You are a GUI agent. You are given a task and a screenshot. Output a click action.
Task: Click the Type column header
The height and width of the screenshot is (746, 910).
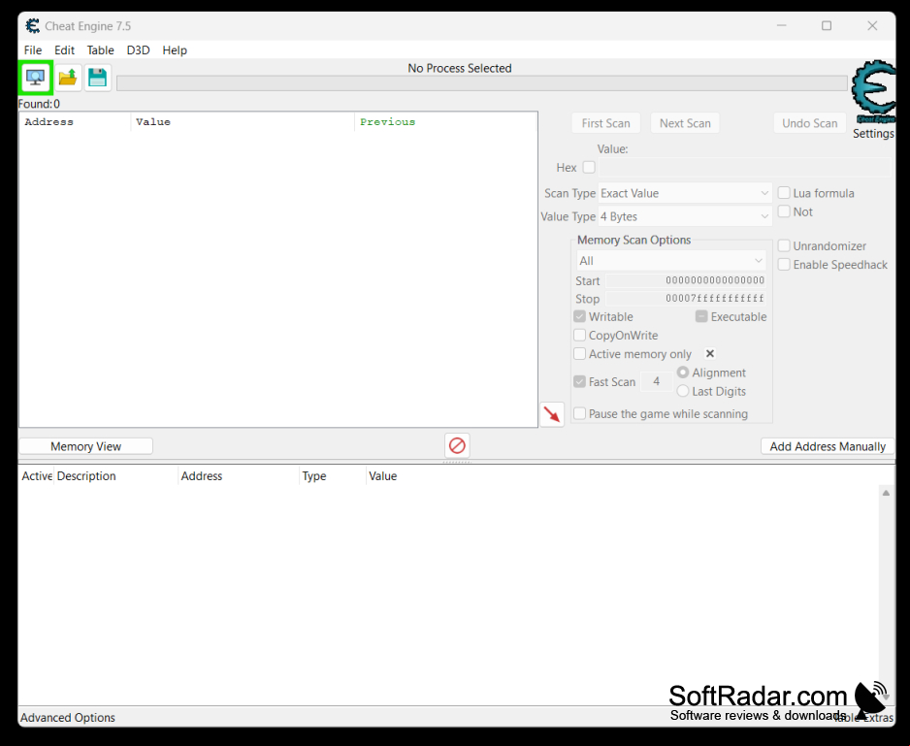click(x=333, y=476)
